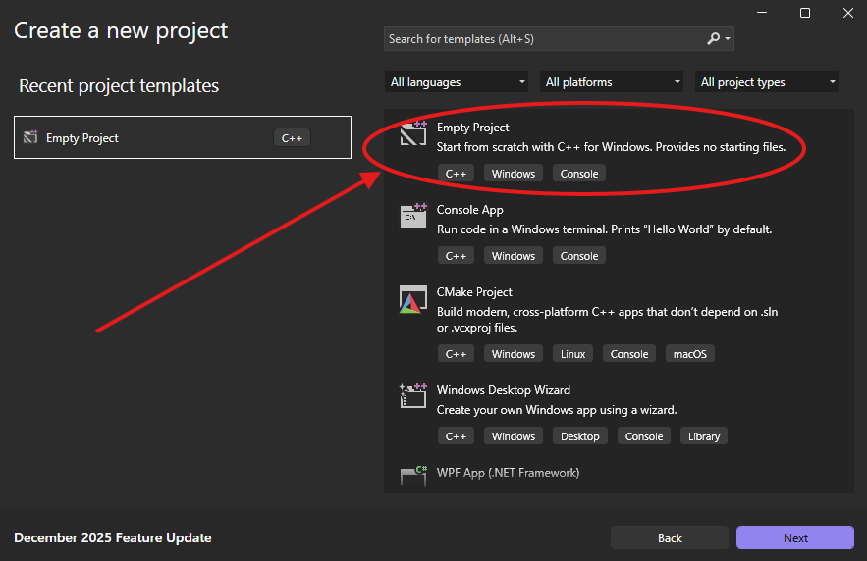Click Linux tag under CMake Project
867x561 pixels.
coord(572,354)
